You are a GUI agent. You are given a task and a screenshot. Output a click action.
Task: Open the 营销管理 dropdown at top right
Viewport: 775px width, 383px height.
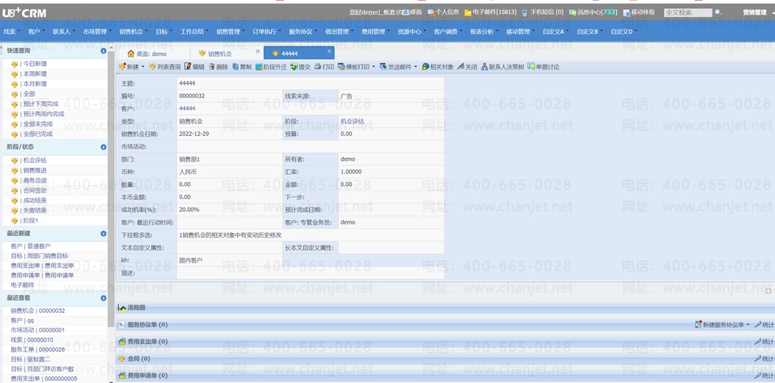click(758, 13)
